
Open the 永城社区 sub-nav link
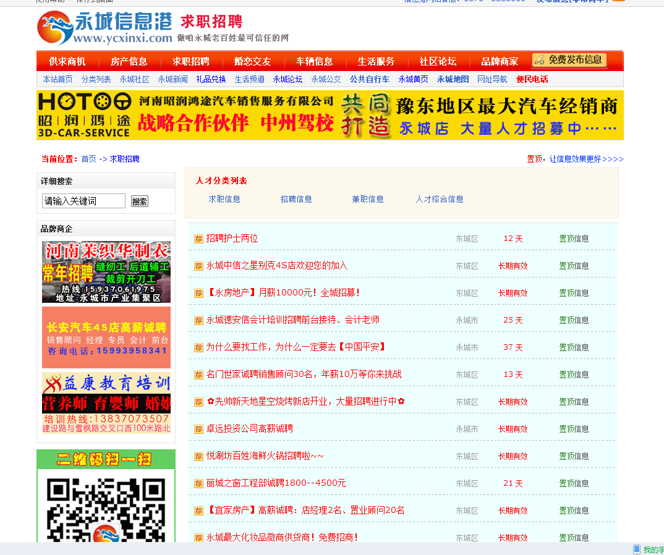pos(135,79)
